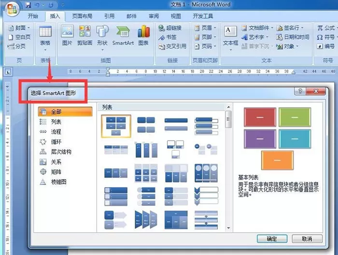Screen dimensions: 338x255
Task: Click the gallery scrollbar up arrow
Action: point(228,107)
